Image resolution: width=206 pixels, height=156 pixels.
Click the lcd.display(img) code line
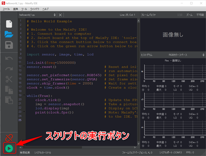(x=52, y=108)
